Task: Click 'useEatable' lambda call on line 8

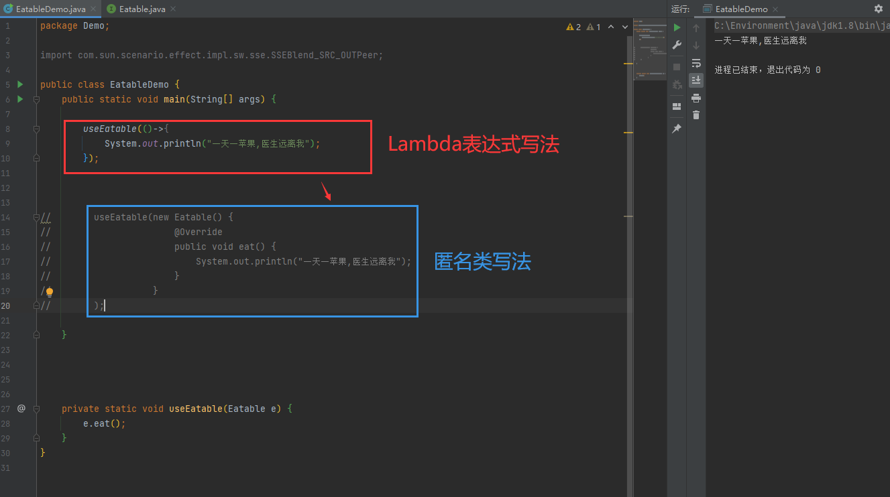Action: [110, 129]
